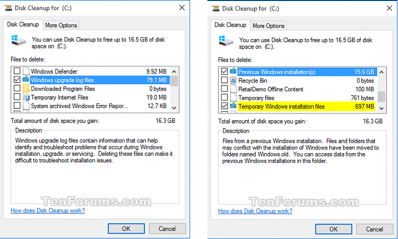Screen dimensions: 398x239
Task: Click the 697 MB size value
Action: click(x=365, y=107)
